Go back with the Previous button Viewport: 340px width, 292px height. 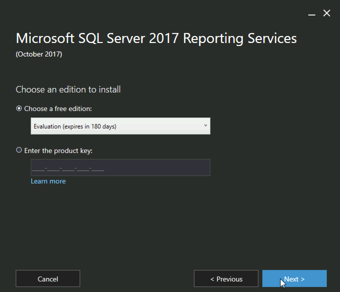click(226, 278)
